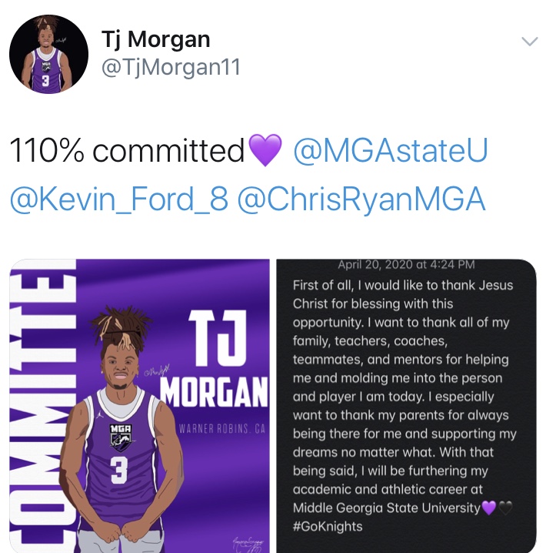Follow the @ChrisRyanMGA mention link
Image resolution: width=546 pixels, height=553 pixels.
pyautogui.click(x=361, y=199)
